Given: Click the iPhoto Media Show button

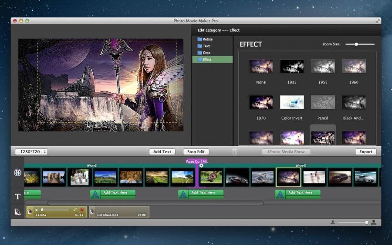Looking at the screenshot, I should 286,151.
